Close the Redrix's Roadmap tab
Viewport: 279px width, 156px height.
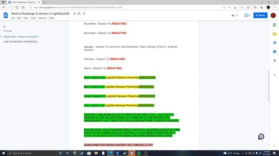click(39, 2)
